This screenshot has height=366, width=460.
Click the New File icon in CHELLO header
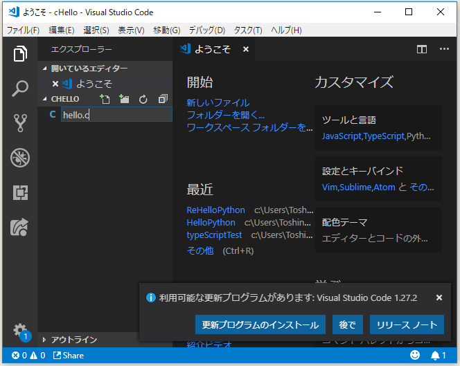105,99
